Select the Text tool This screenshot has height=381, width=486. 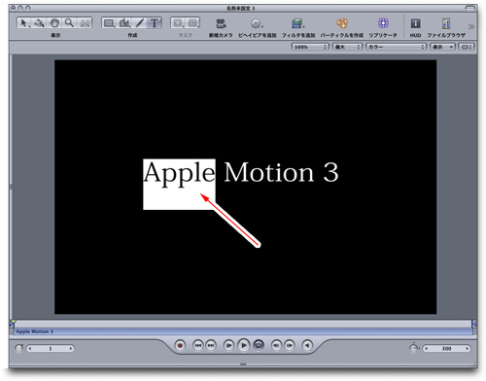click(155, 23)
